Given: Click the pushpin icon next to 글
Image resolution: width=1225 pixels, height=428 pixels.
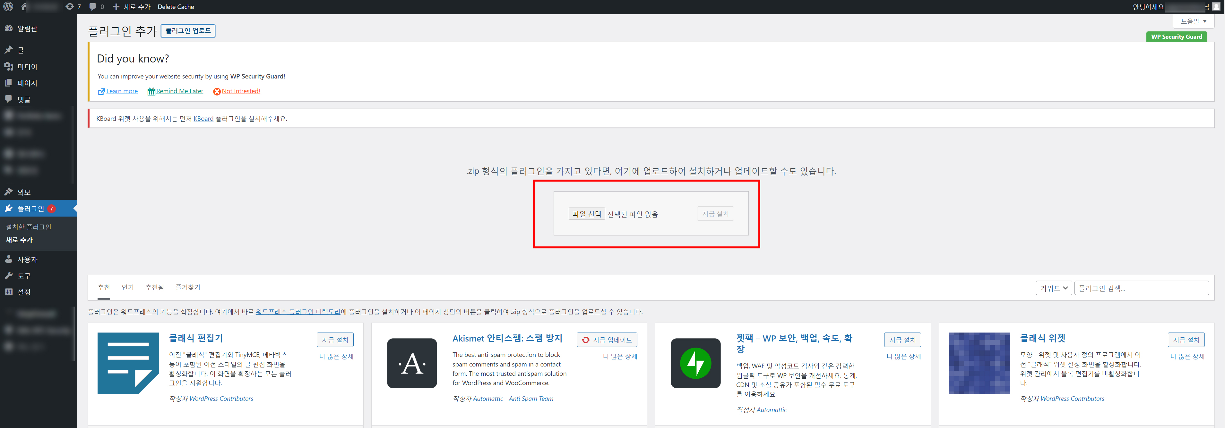Looking at the screenshot, I should [x=9, y=50].
